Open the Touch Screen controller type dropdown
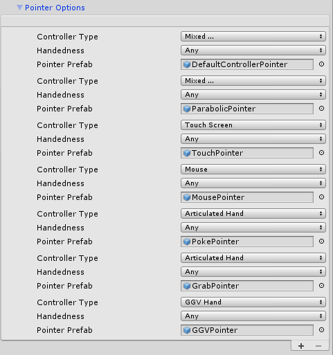The height and width of the screenshot is (355, 333). 253,125
